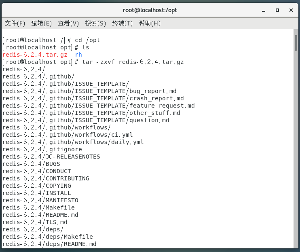Image resolution: width=300 pixels, height=252 pixels.
Task: Click the workflows/ci.yml output line
Action: pos(68,135)
